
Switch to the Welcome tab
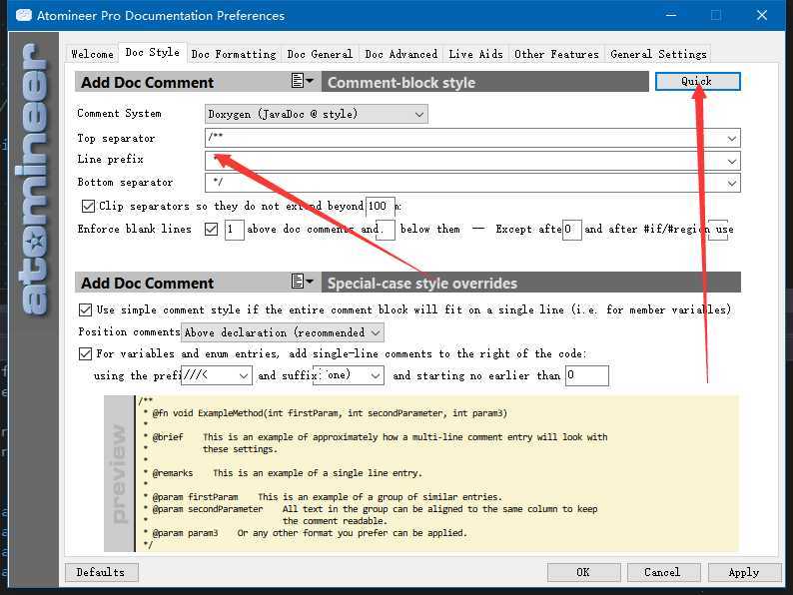[93, 54]
